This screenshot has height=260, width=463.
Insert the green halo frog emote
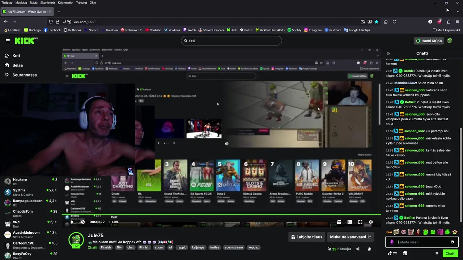coord(426,232)
